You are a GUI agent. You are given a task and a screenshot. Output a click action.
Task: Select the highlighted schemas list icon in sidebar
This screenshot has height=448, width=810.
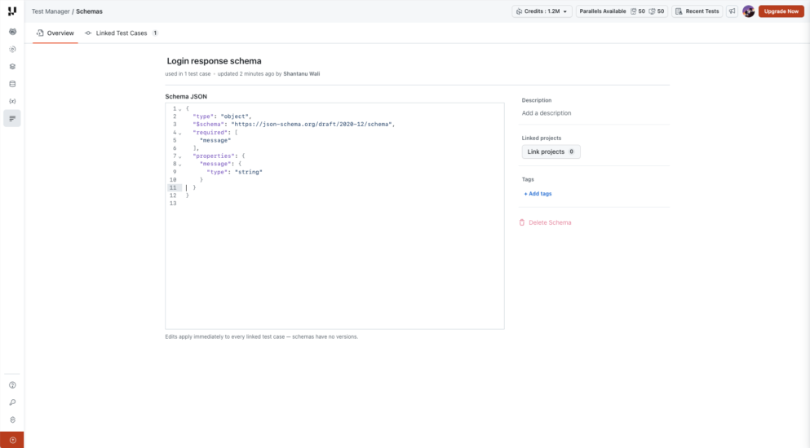[x=12, y=119]
